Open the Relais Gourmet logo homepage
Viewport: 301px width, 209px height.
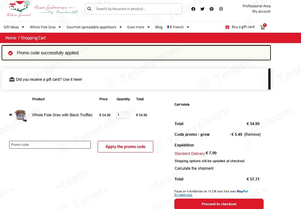tap(19, 9)
